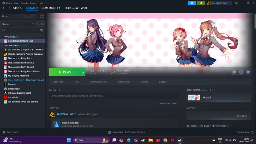This screenshot has width=256, height=144.
Task: Open YouTube app from the taskbar
Action: [x=158, y=140]
